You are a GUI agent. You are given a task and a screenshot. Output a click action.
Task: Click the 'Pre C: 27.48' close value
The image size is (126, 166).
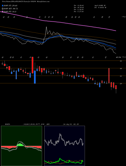coord(79,12)
